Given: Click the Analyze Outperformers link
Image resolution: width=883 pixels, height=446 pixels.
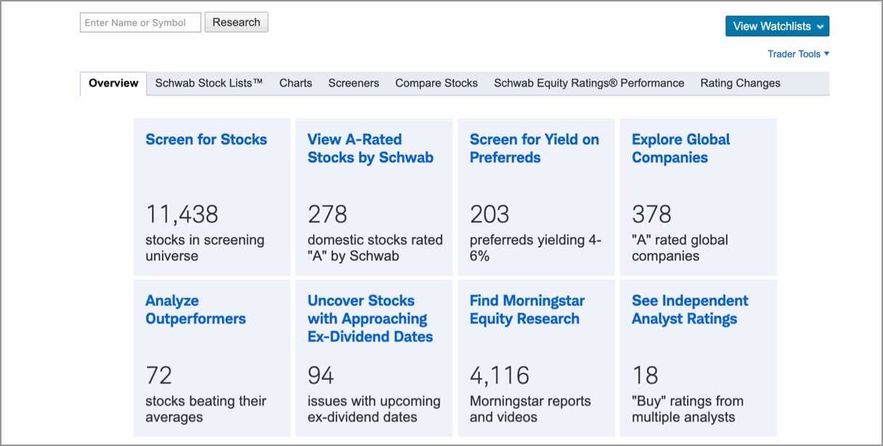Looking at the screenshot, I should click(195, 309).
